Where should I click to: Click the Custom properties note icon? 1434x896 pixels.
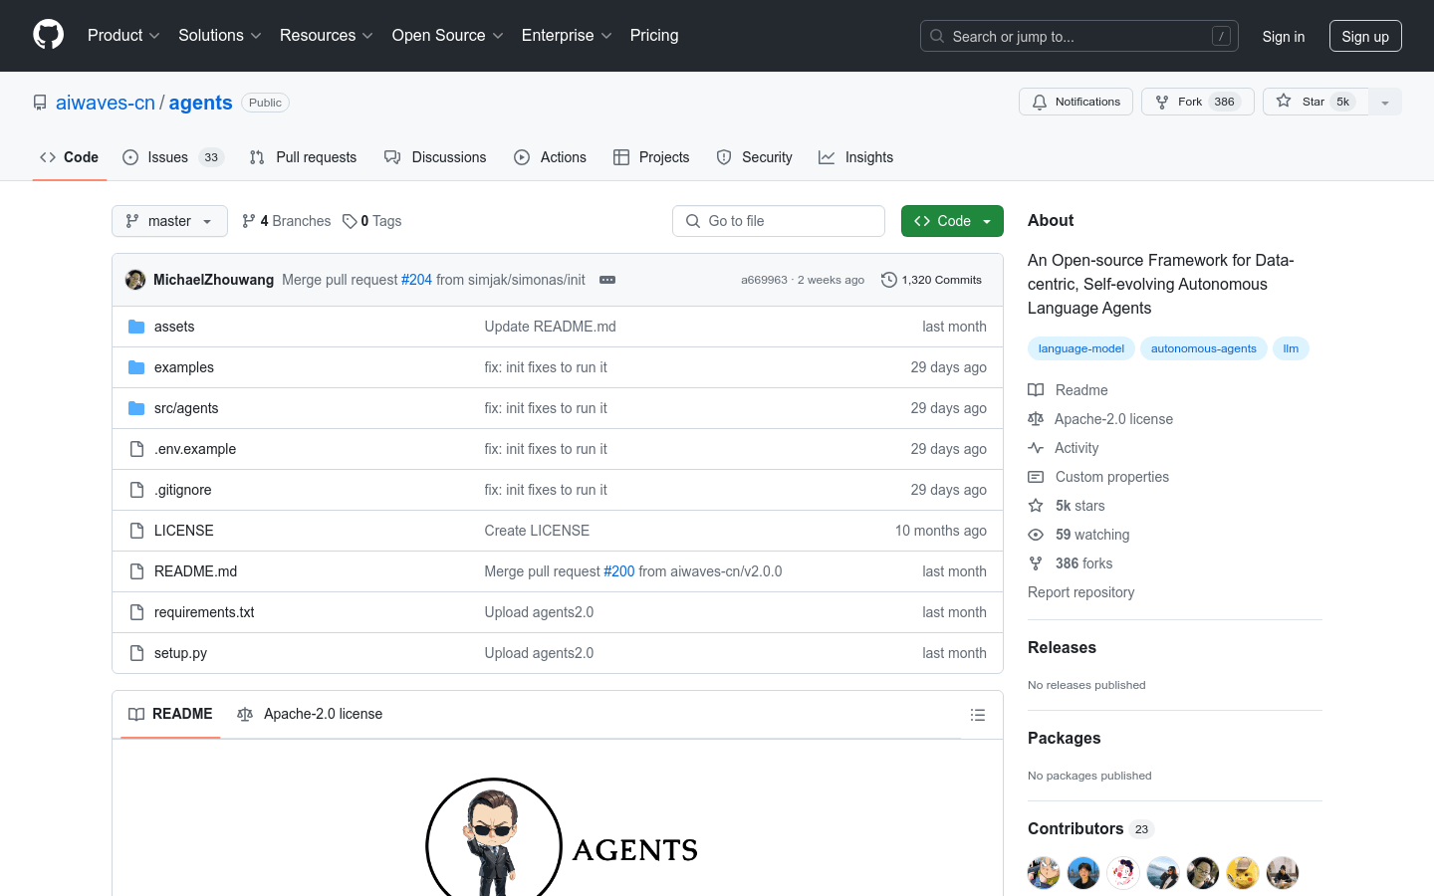tap(1036, 477)
